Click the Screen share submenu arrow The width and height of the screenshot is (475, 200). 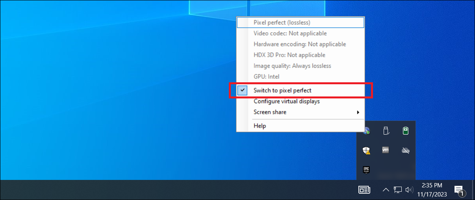358,112
